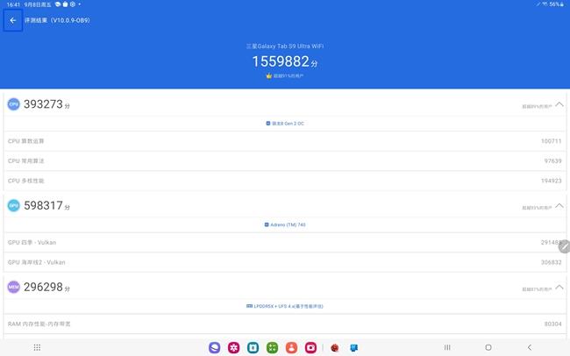Tap the ranking percent text in GPU header
Screen dimensions: 570x356
pos(537,208)
